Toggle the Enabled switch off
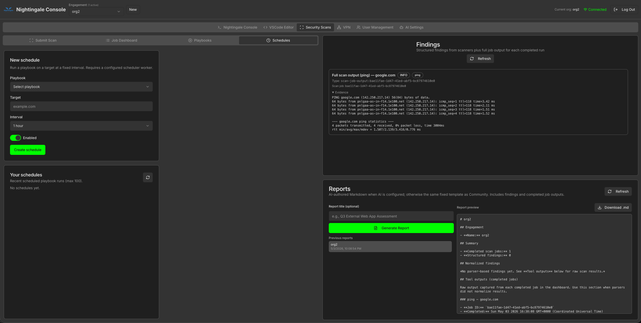 pyautogui.click(x=16, y=138)
